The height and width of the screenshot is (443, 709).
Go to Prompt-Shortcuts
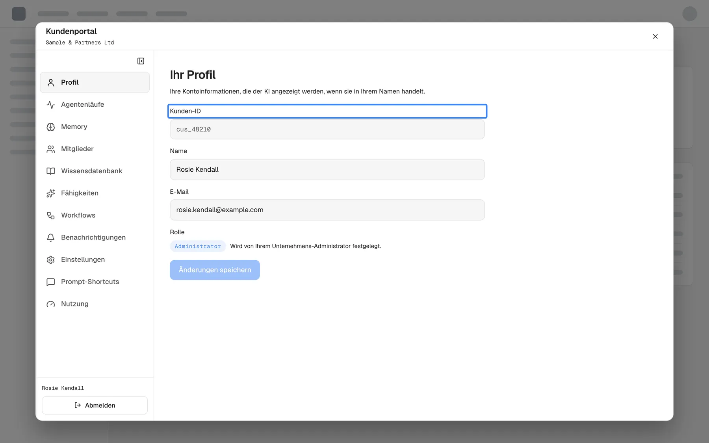tap(95, 282)
